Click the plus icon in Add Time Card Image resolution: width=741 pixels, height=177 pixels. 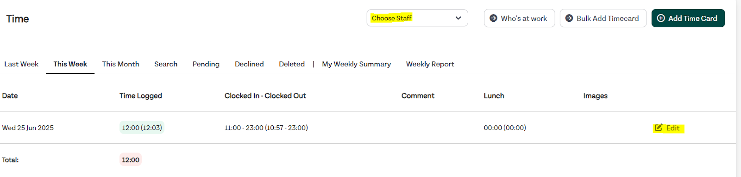(661, 18)
